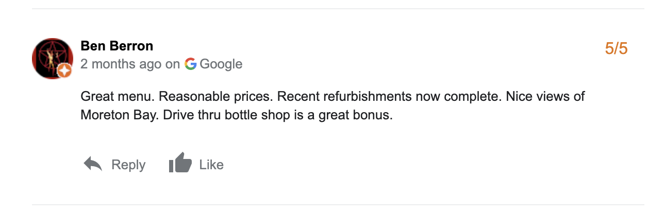Click the Like text label

tap(211, 165)
